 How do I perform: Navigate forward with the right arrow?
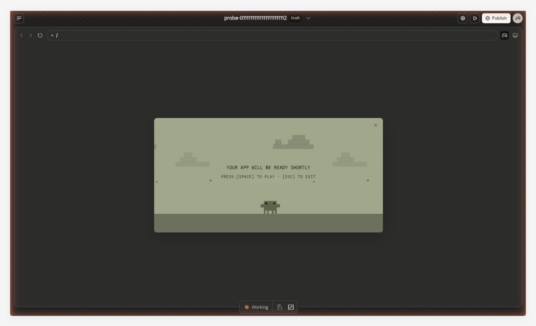pyautogui.click(x=31, y=35)
